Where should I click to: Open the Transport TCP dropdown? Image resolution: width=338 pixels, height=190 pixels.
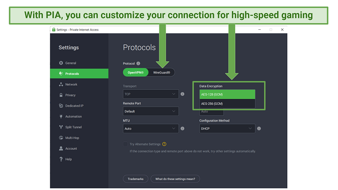pos(151,94)
